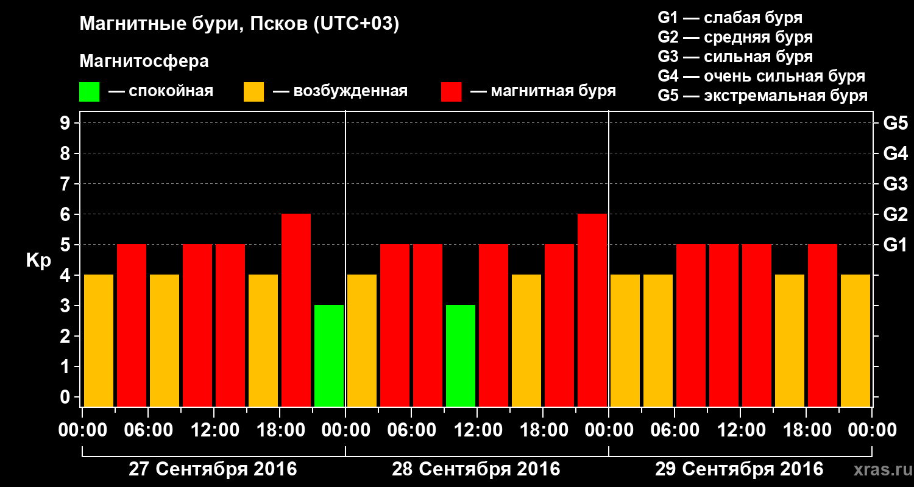Click the 06:00 time label for 29 September
Viewport: 914px width, 487px height.
(675, 430)
